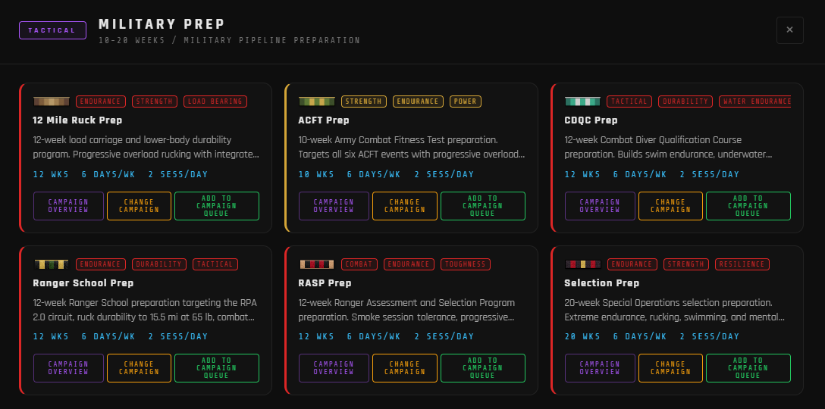Add Ranger School Prep to campaign queue
The height and width of the screenshot is (409, 825).
(x=217, y=368)
